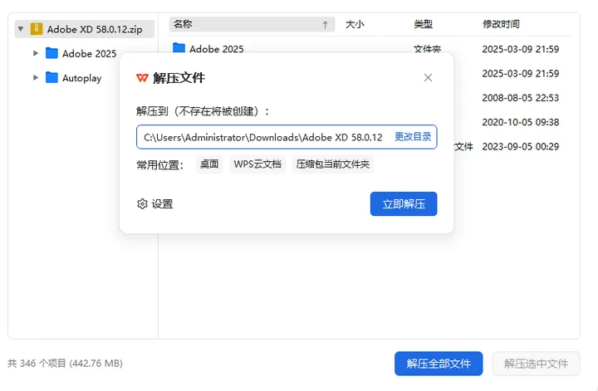Click Autoplay folder icon in tree

(x=51, y=78)
